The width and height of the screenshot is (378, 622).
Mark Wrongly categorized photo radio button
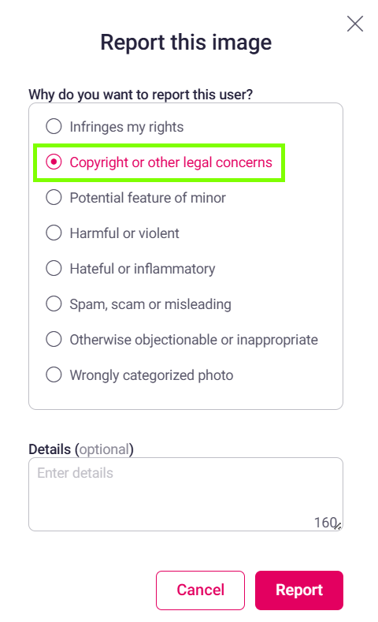pyautogui.click(x=54, y=374)
